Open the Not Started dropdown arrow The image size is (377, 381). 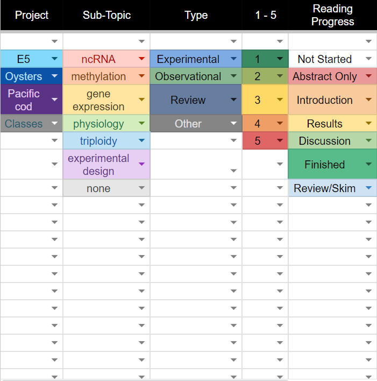point(368,59)
